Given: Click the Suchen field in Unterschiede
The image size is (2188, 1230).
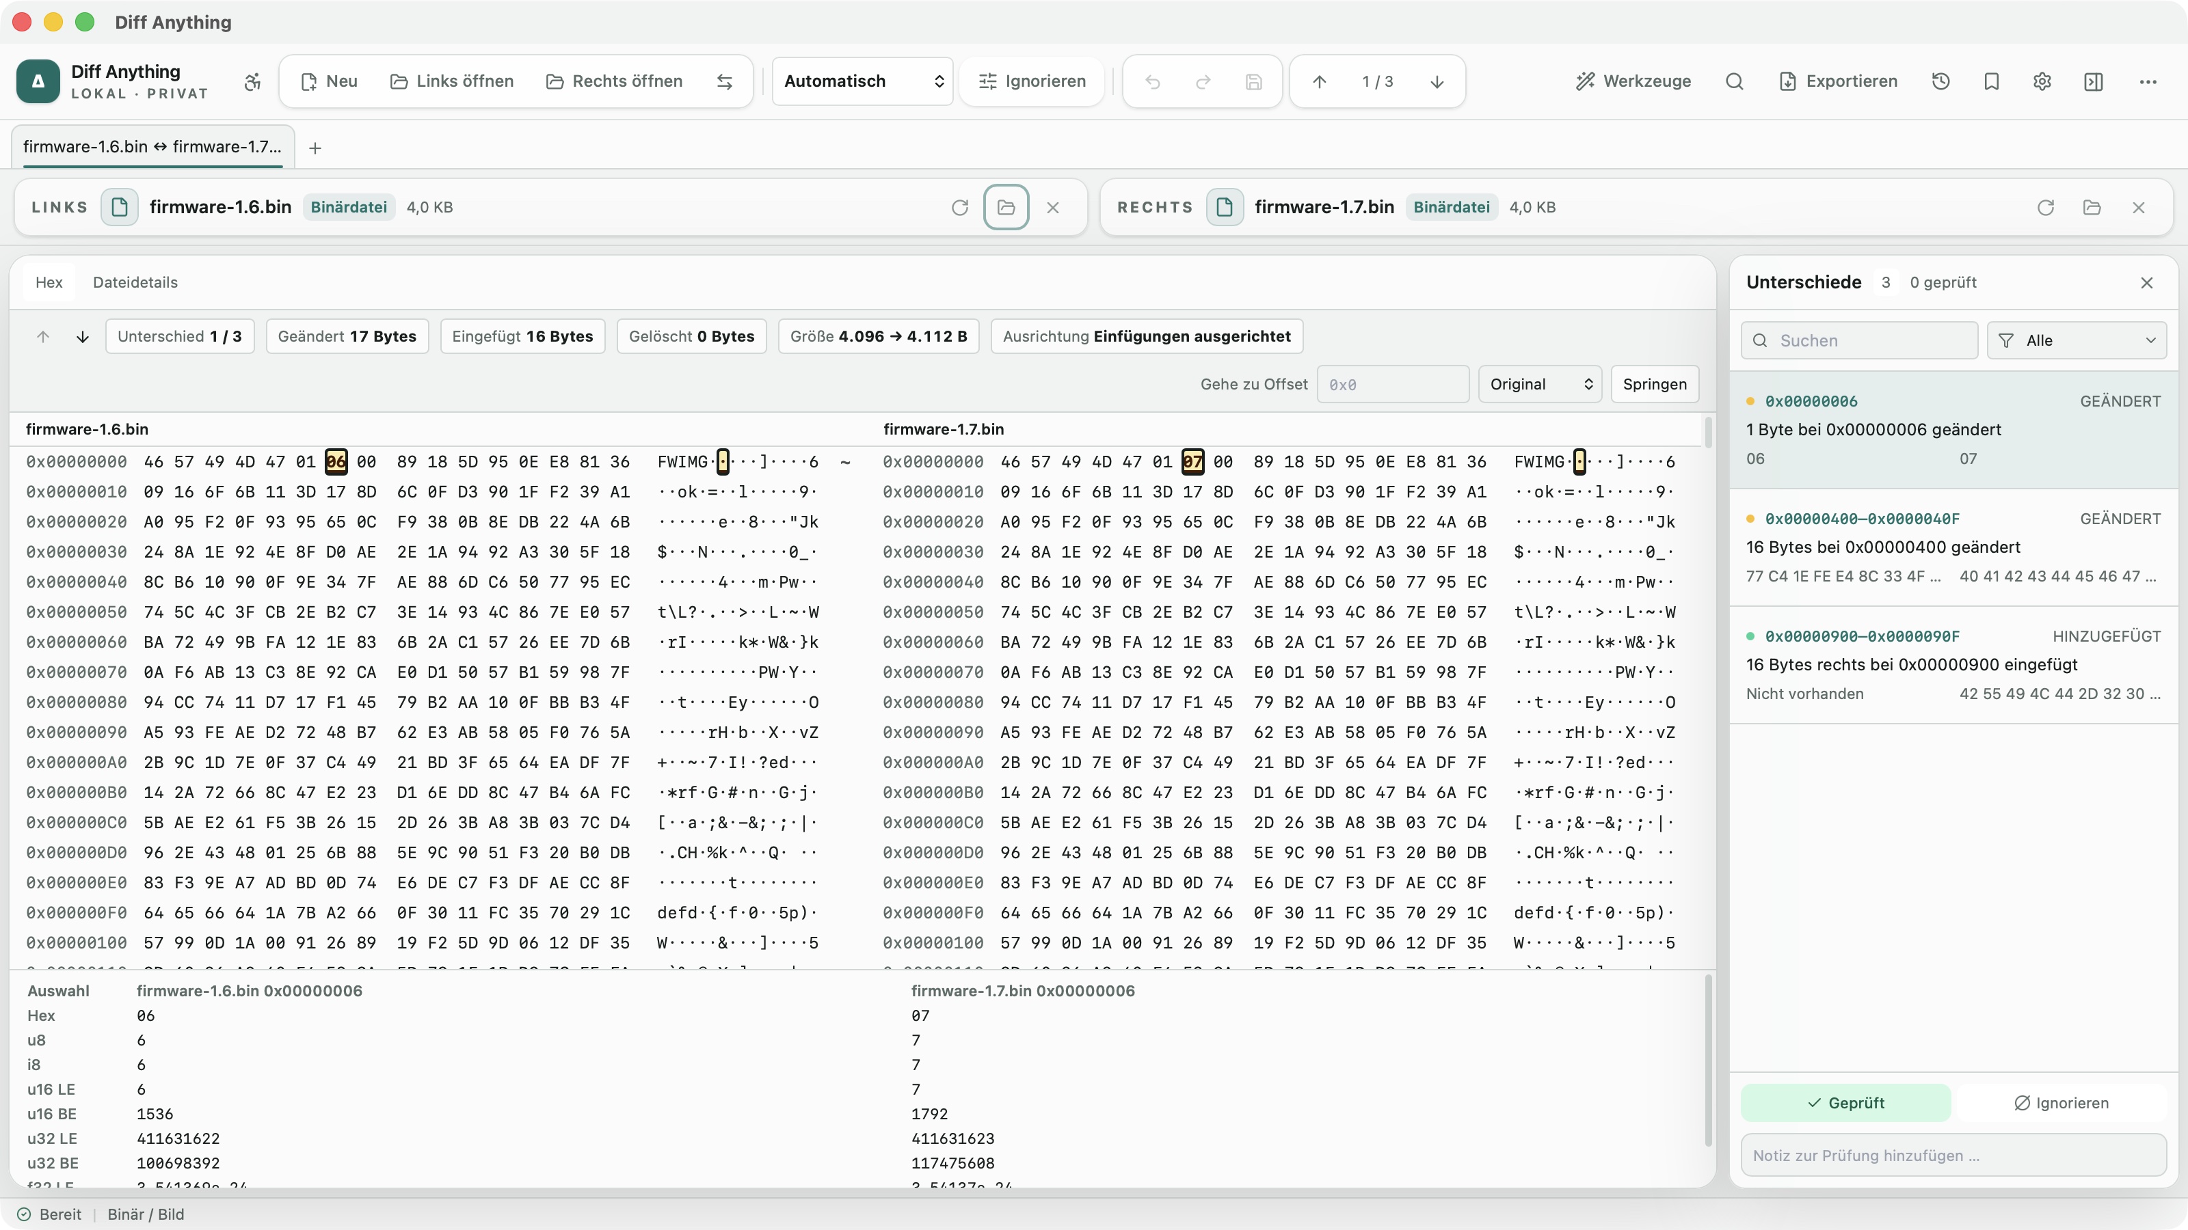Looking at the screenshot, I should [x=1859, y=340].
